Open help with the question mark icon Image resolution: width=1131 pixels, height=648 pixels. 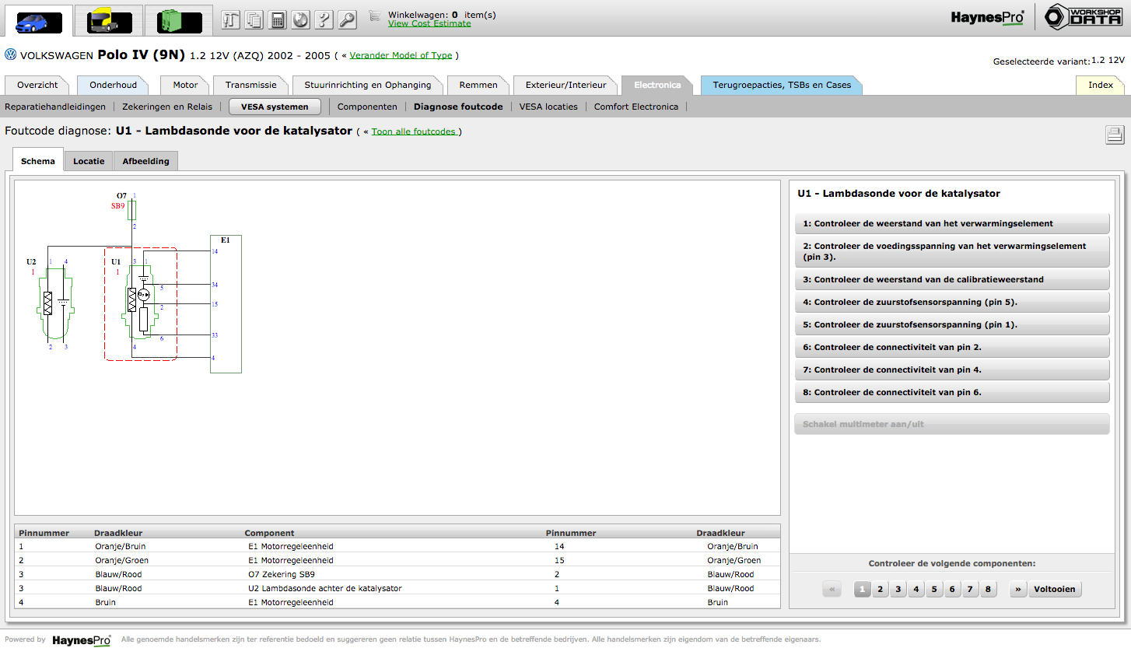coord(324,20)
